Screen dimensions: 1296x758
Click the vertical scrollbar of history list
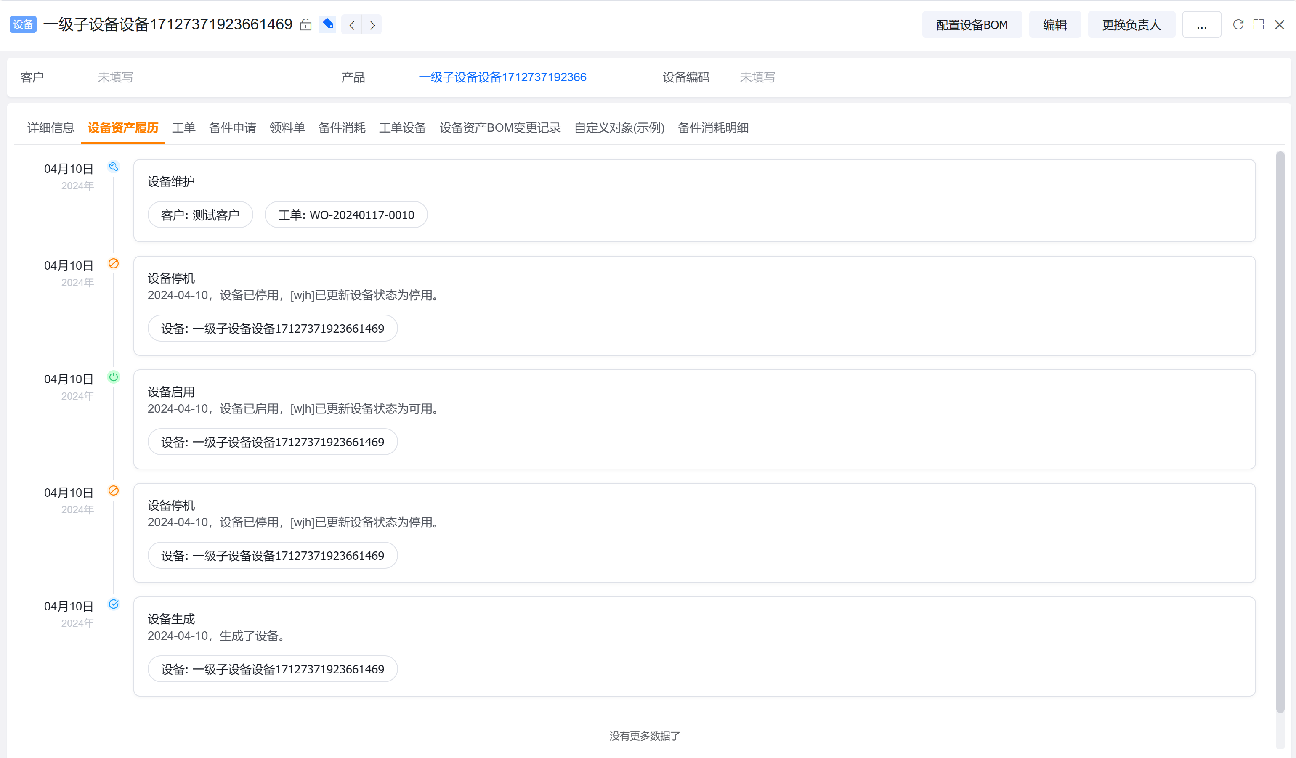click(x=1280, y=432)
